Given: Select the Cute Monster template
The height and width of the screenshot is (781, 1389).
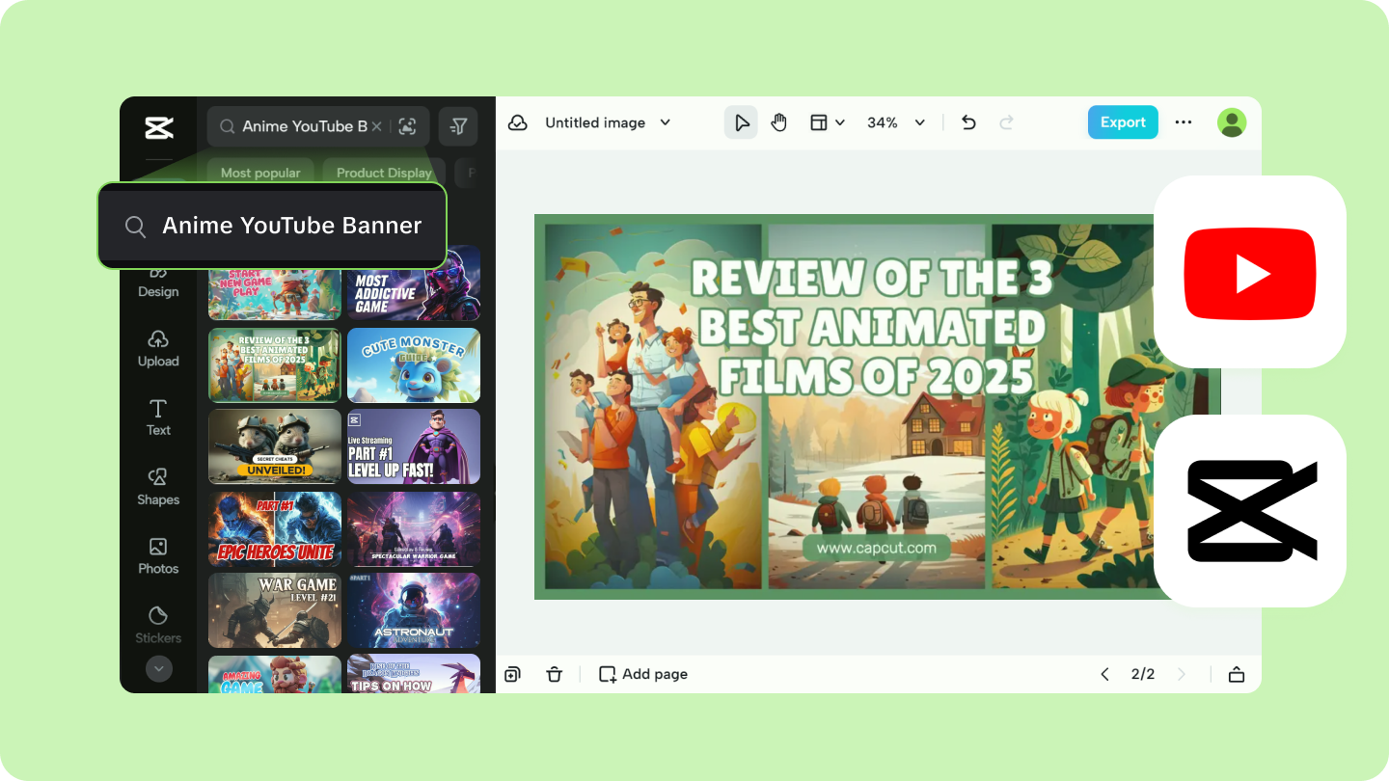Looking at the screenshot, I should click(414, 364).
